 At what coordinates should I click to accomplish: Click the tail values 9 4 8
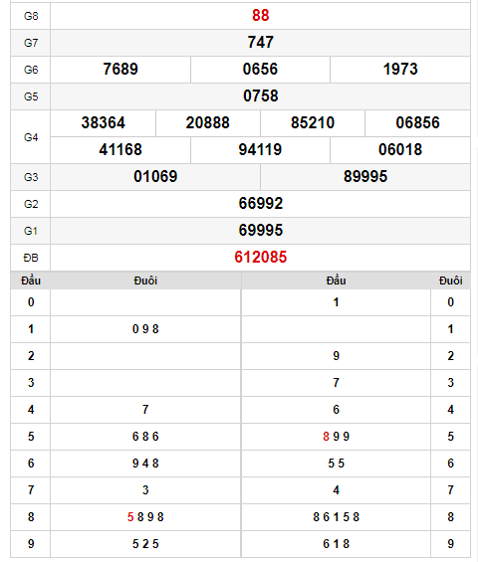[145, 464]
